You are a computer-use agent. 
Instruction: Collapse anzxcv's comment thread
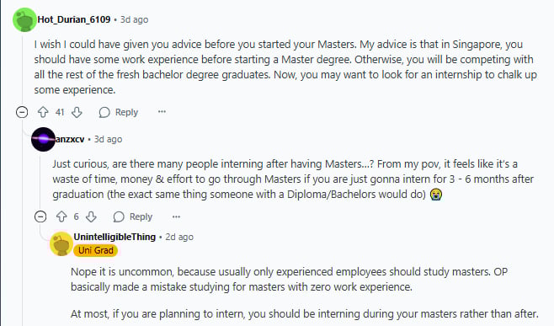pyautogui.click(x=40, y=216)
